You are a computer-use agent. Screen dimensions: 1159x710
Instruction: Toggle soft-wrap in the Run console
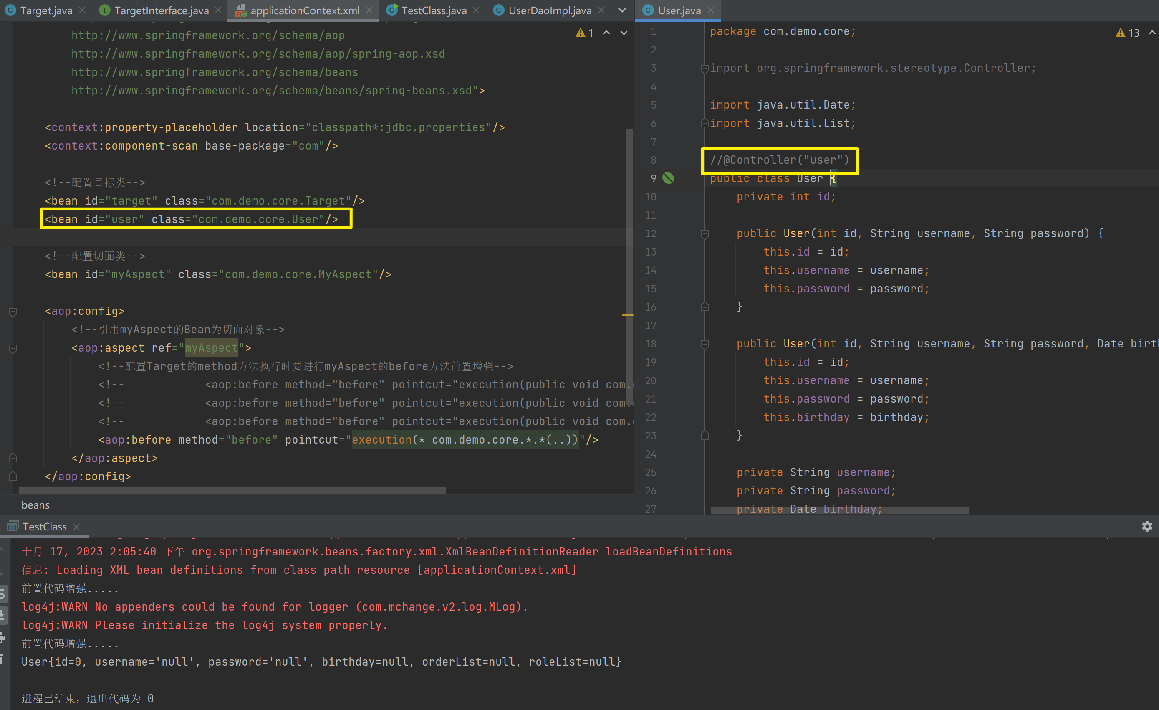(3, 594)
